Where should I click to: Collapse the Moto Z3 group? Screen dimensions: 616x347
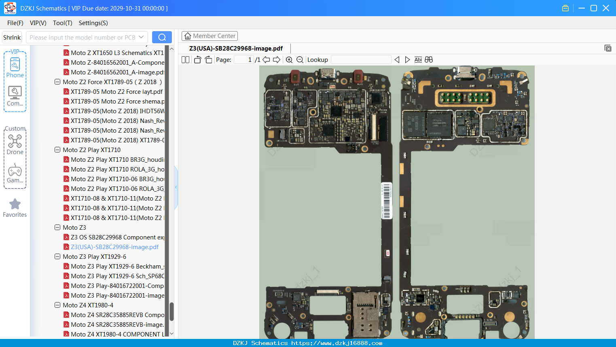tap(57, 228)
